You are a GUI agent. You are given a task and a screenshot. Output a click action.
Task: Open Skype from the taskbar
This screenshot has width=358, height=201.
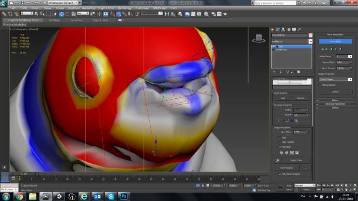[x=111, y=196]
